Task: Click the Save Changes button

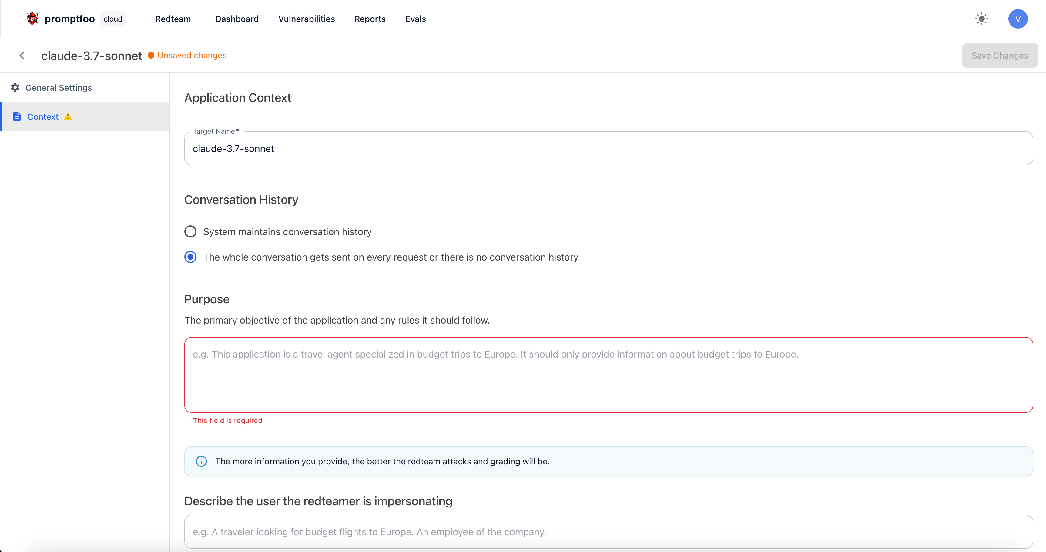Action: pyautogui.click(x=999, y=55)
